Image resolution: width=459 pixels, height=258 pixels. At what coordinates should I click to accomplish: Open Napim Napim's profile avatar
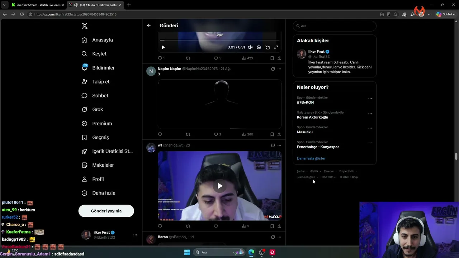click(151, 71)
